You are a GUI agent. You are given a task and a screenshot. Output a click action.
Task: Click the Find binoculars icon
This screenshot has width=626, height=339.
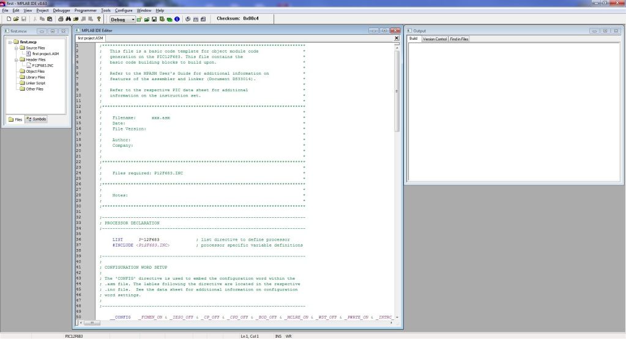tap(69, 19)
